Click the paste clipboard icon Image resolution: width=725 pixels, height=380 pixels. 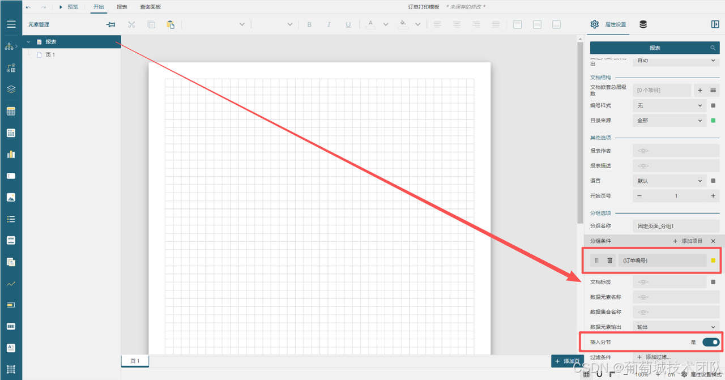(x=170, y=24)
